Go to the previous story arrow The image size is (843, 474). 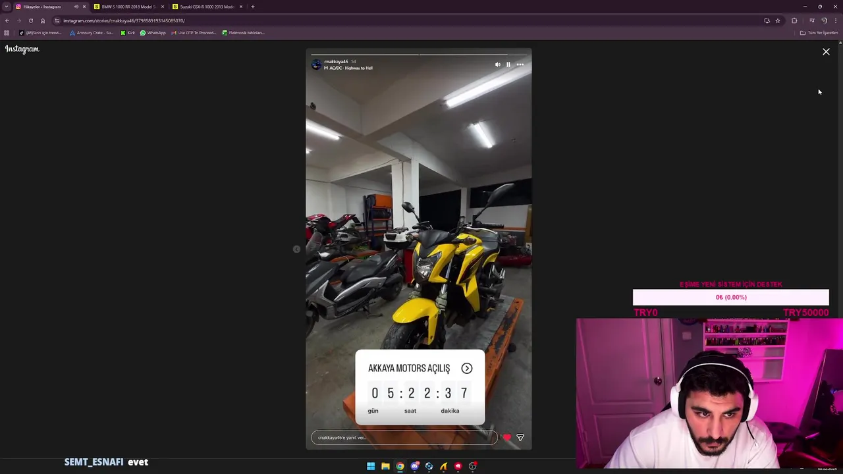[296, 249]
